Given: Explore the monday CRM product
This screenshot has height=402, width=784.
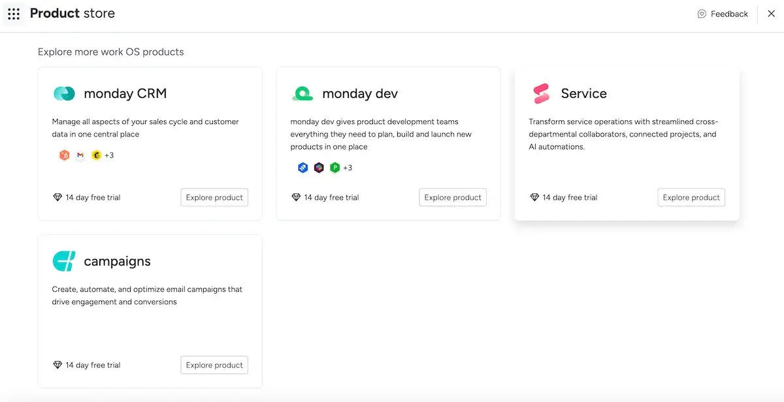Looking at the screenshot, I should (214, 197).
